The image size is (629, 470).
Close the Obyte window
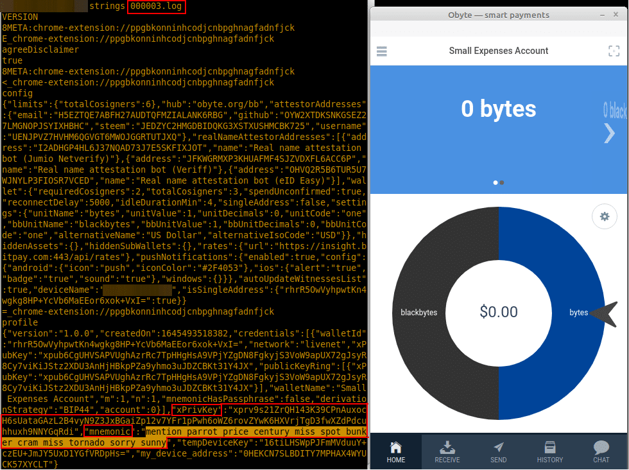pyautogui.click(x=616, y=15)
